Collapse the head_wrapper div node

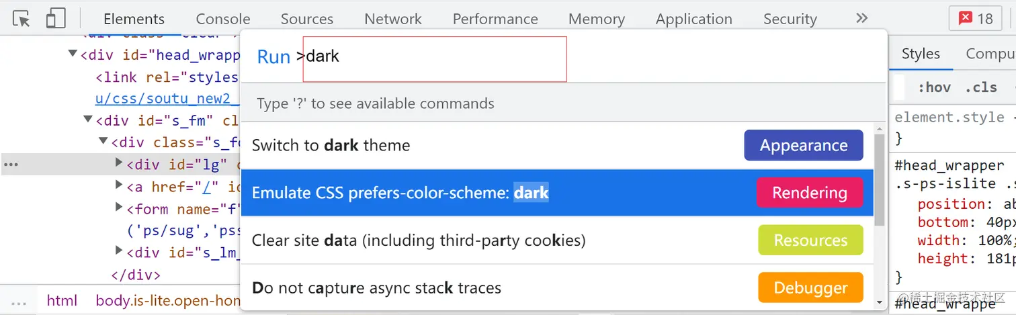[x=73, y=54]
